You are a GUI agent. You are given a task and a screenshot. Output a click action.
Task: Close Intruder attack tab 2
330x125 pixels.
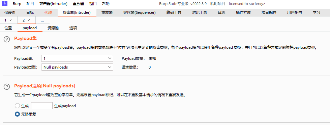(x=29, y=20)
